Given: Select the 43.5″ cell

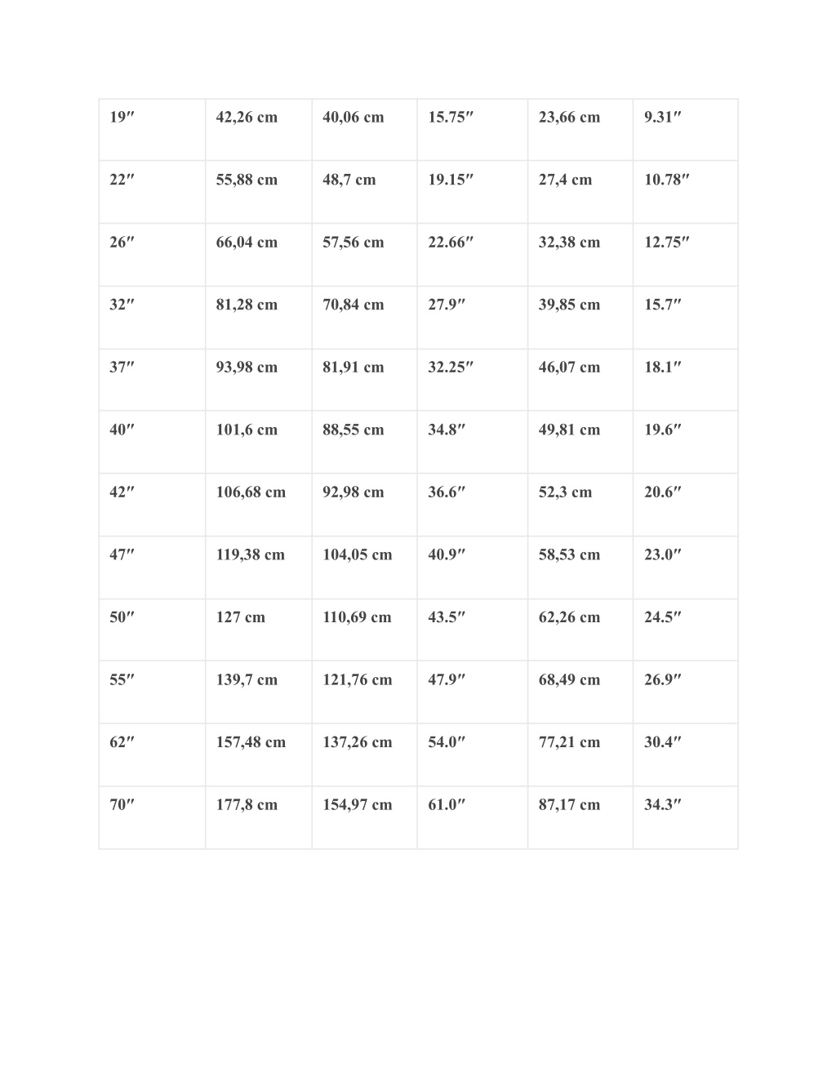Looking at the screenshot, I should coord(472,630).
